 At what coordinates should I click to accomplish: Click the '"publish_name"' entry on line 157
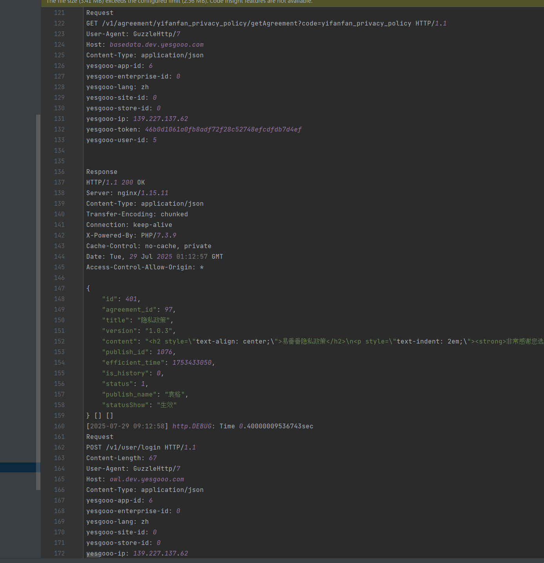145,395
